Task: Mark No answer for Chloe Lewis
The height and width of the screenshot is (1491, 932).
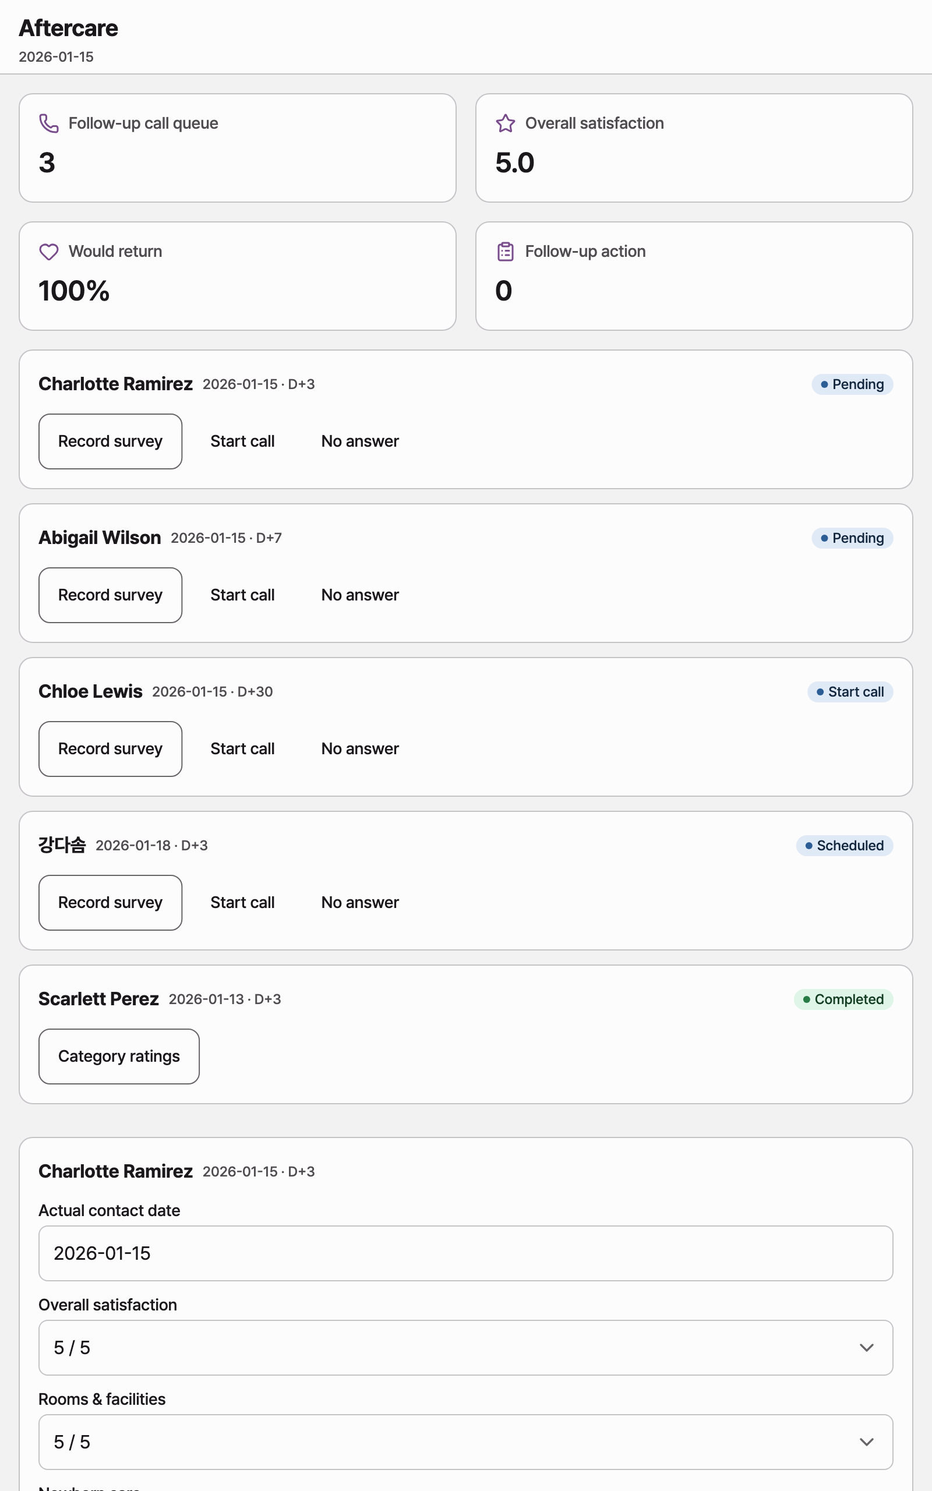Action: pyautogui.click(x=360, y=748)
